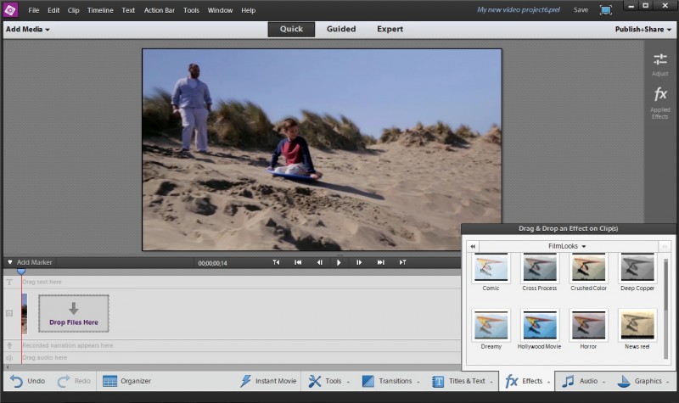
Task: Click the Undo arrow icon
Action: coord(16,381)
